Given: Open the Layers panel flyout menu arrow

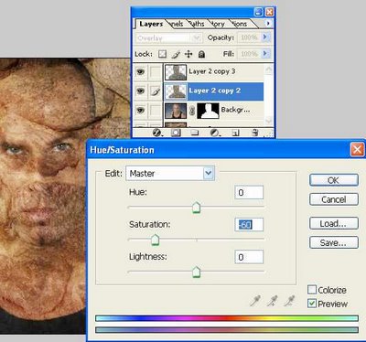Looking at the screenshot, I should pos(268,23).
